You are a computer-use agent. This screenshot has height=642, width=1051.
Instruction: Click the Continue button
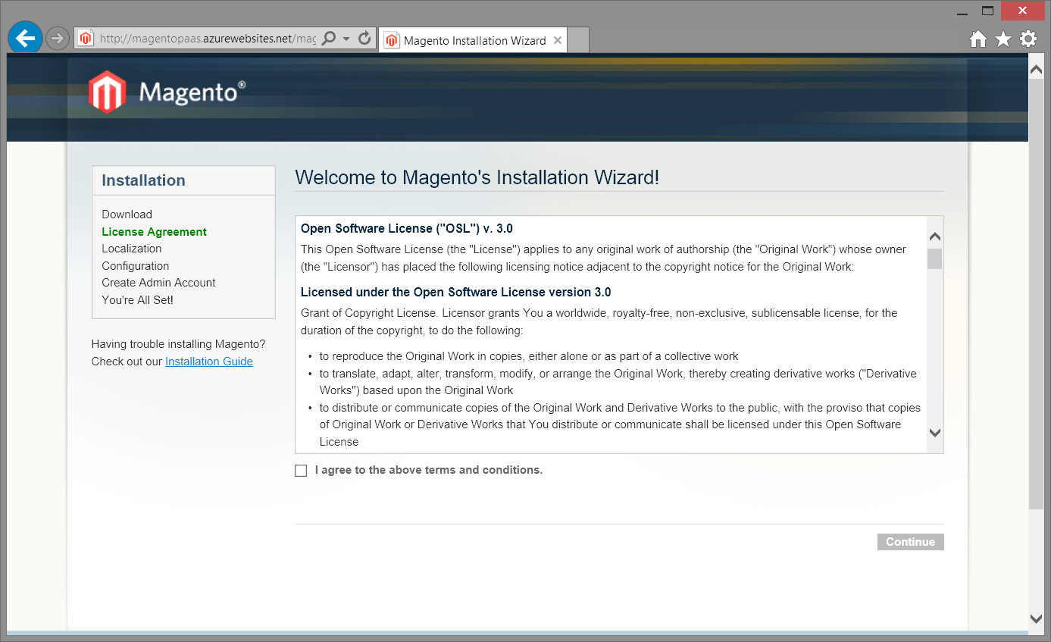tap(911, 542)
